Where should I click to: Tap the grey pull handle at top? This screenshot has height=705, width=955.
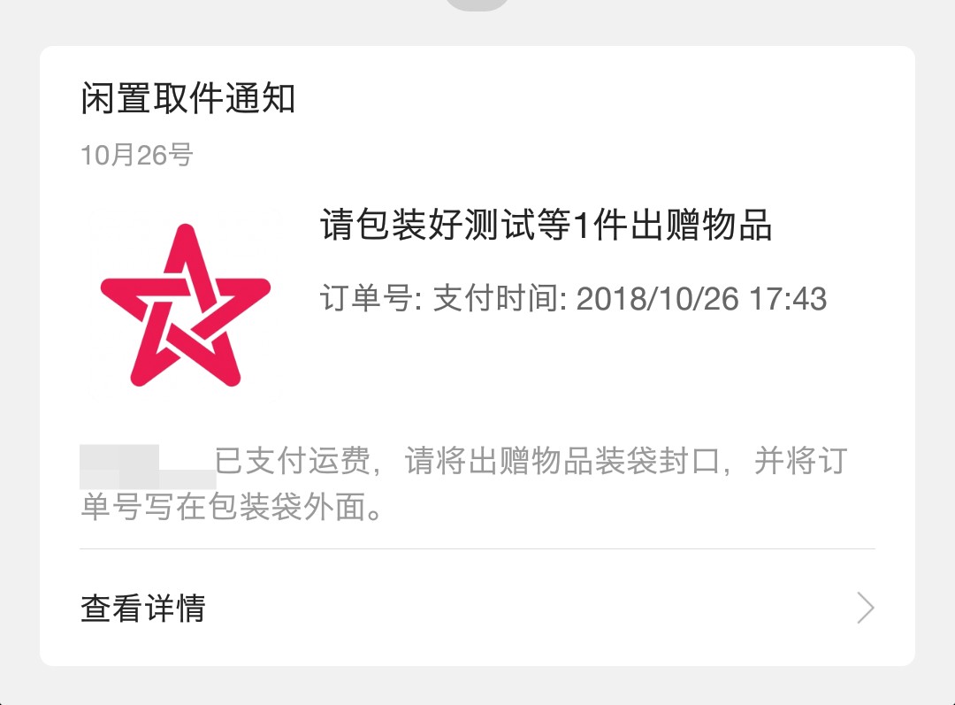(477, 4)
